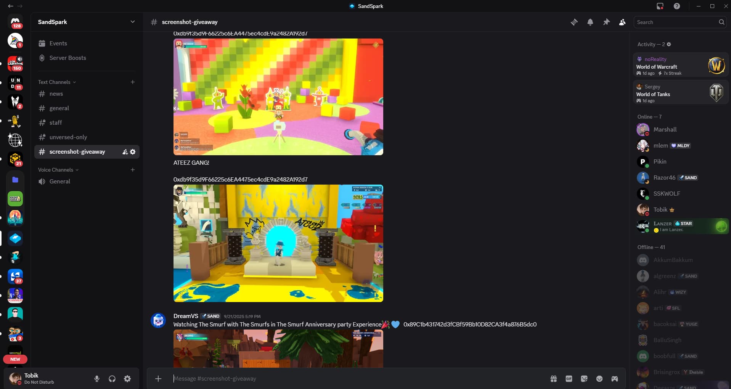This screenshot has height=389, width=731.
Task: Edit screenshot-giveaway channel settings gear
Action: pos(133,152)
